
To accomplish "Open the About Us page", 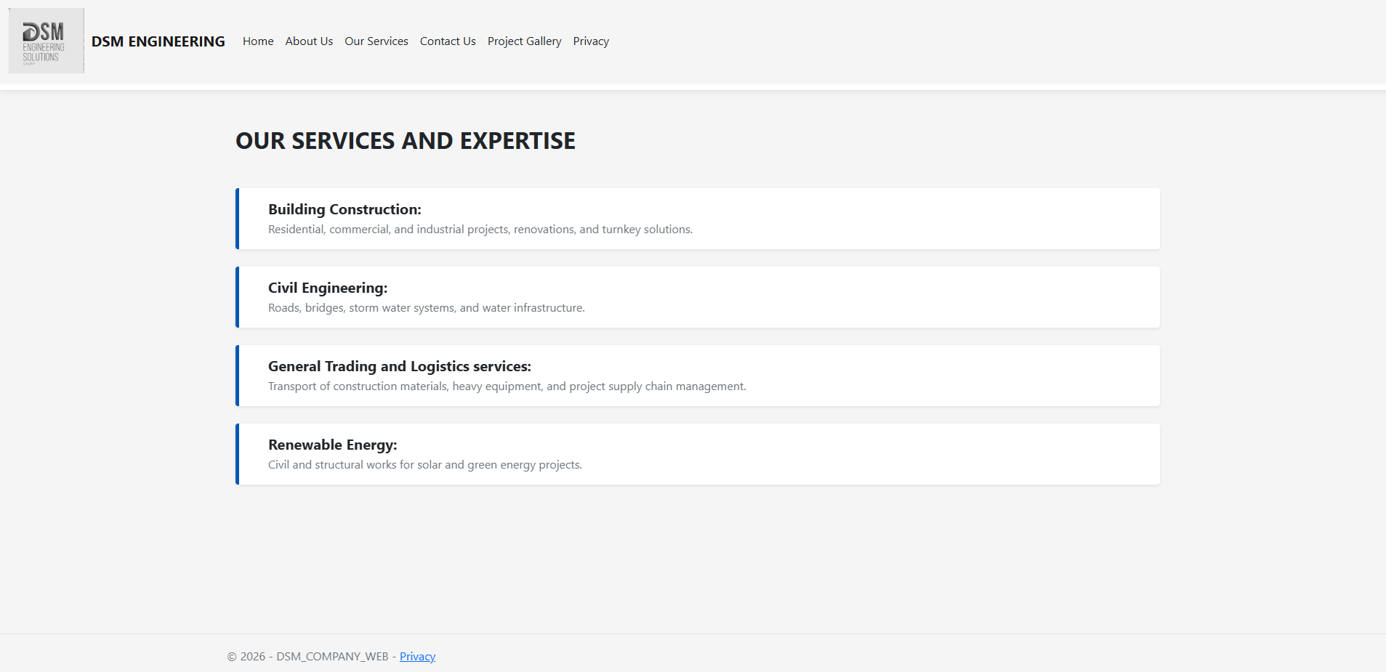I will coord(309,41).
